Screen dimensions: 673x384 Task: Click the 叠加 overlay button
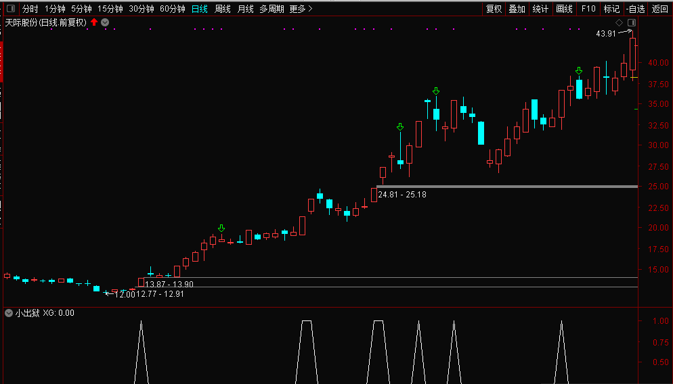tap(517, 9)
